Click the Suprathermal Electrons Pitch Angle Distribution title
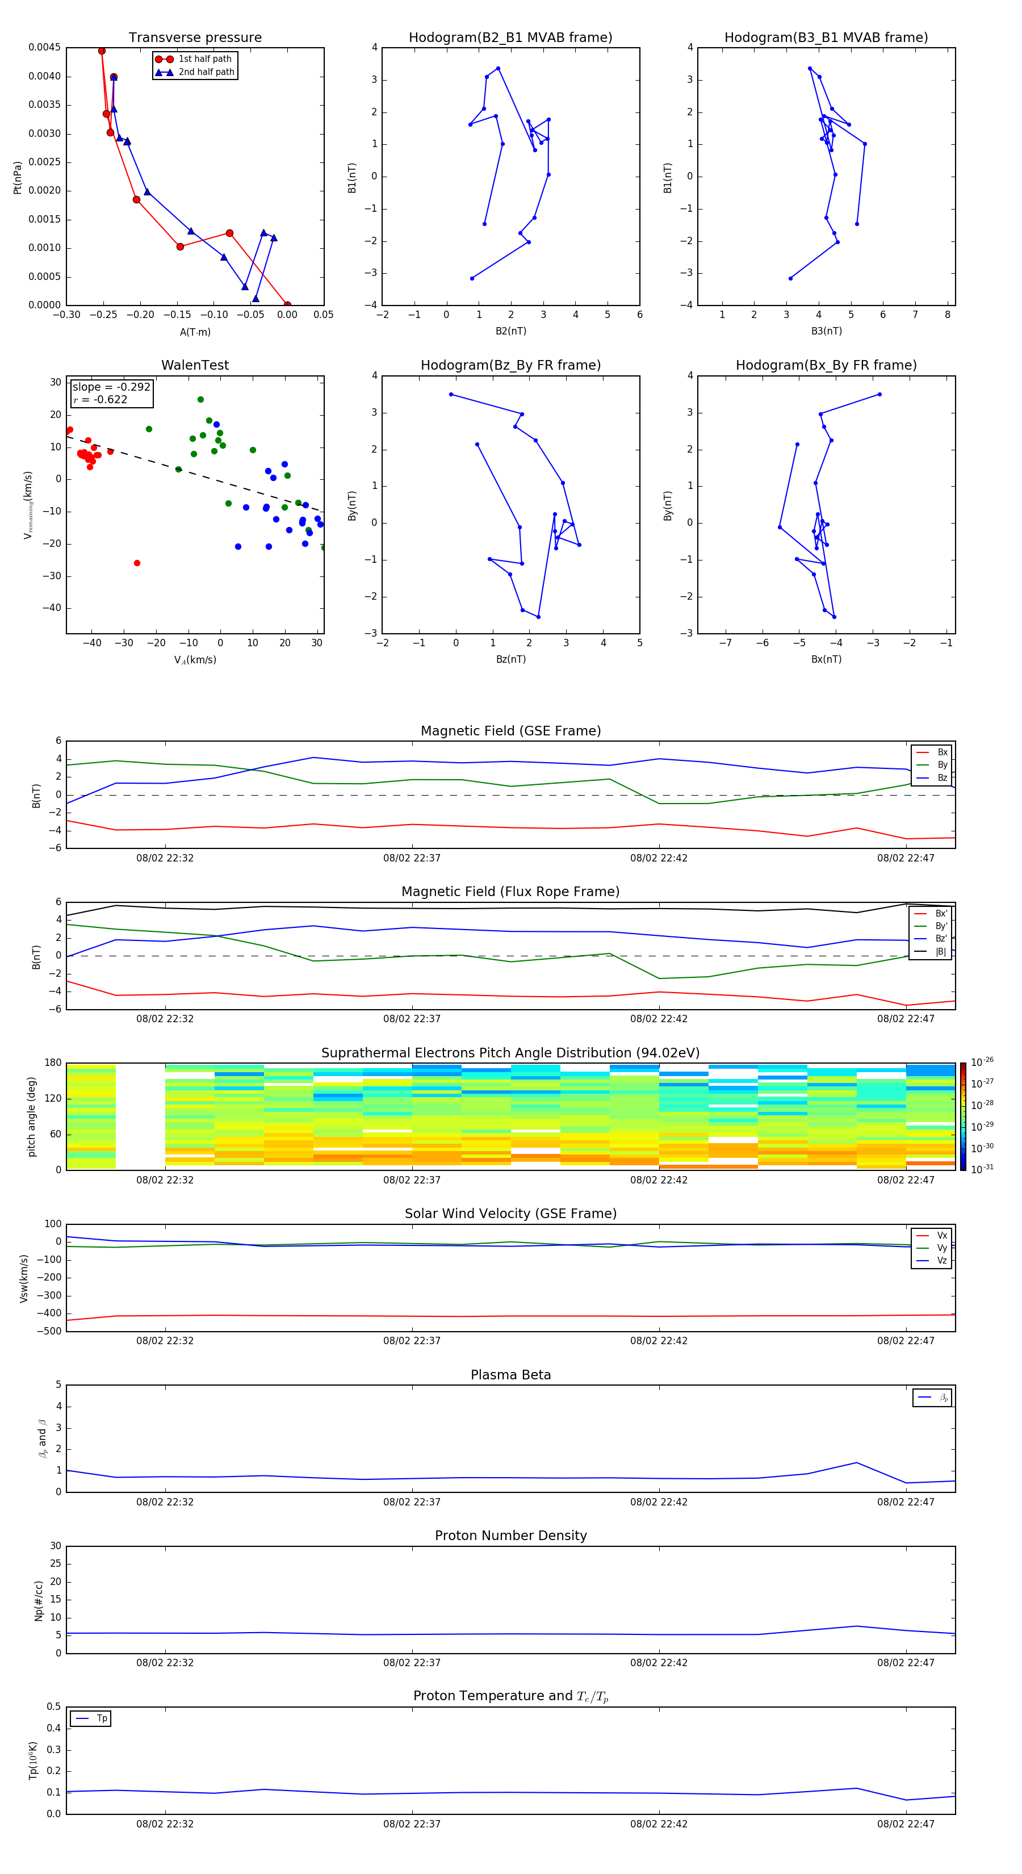Image resolution: width=1022 pixels, height=1874 pixels. click(x=510, y=1053)
